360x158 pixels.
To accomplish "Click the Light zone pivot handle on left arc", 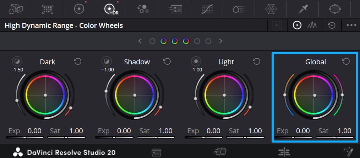I will (x=195, y=99).
